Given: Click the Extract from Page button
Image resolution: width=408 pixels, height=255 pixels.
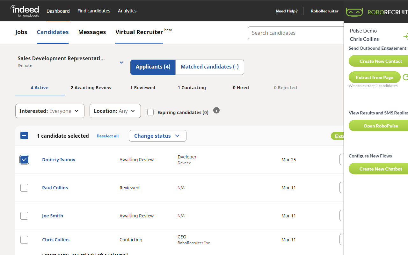Looking at the screenshot, I should coord(375,77).
